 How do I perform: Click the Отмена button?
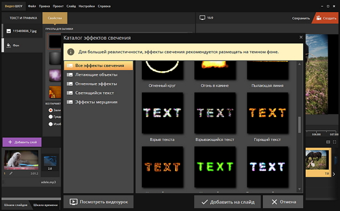[x=283, y=202]
